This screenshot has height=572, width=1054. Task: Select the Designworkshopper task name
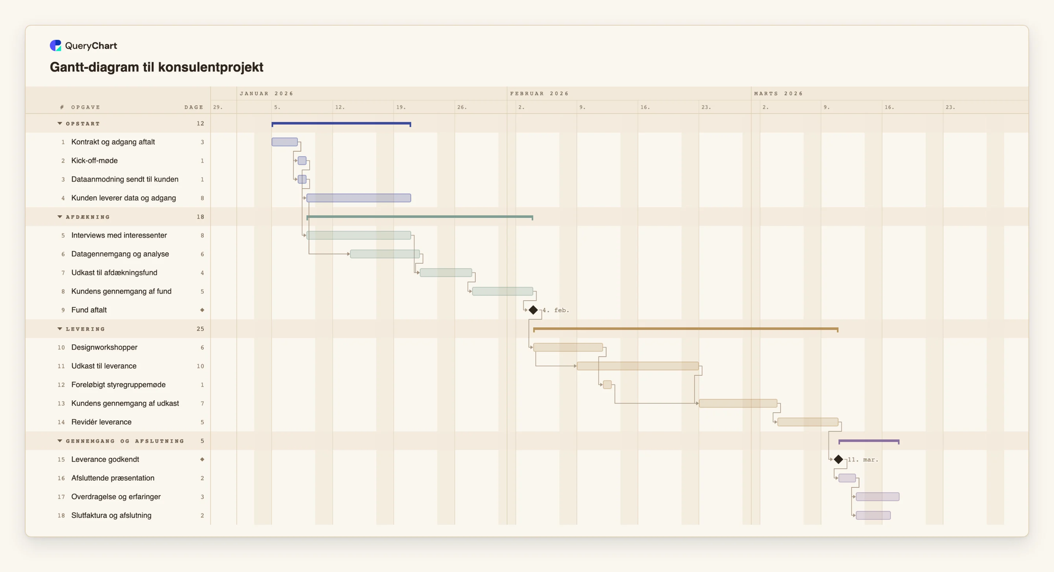click(x=104, y=347)
